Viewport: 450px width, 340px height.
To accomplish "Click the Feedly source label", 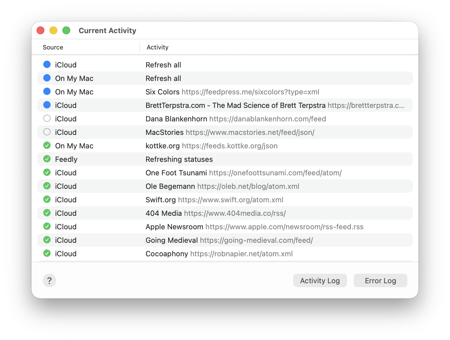I will (x=66, y=159).
